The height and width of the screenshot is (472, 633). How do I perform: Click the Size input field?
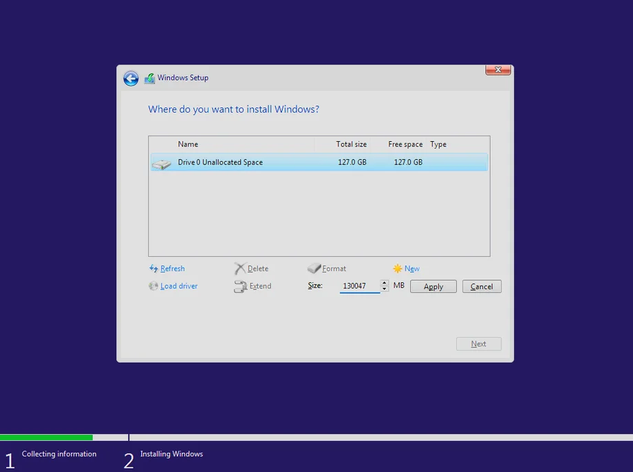point(358,286)
